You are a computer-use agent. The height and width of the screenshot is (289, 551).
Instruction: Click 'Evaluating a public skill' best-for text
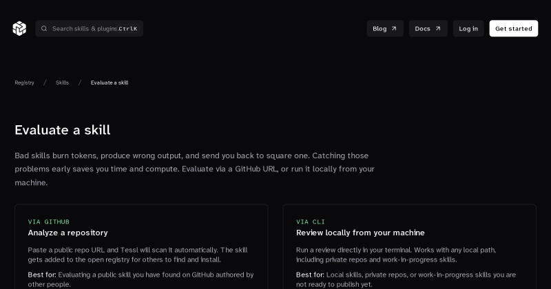click(x=141, y=279)
